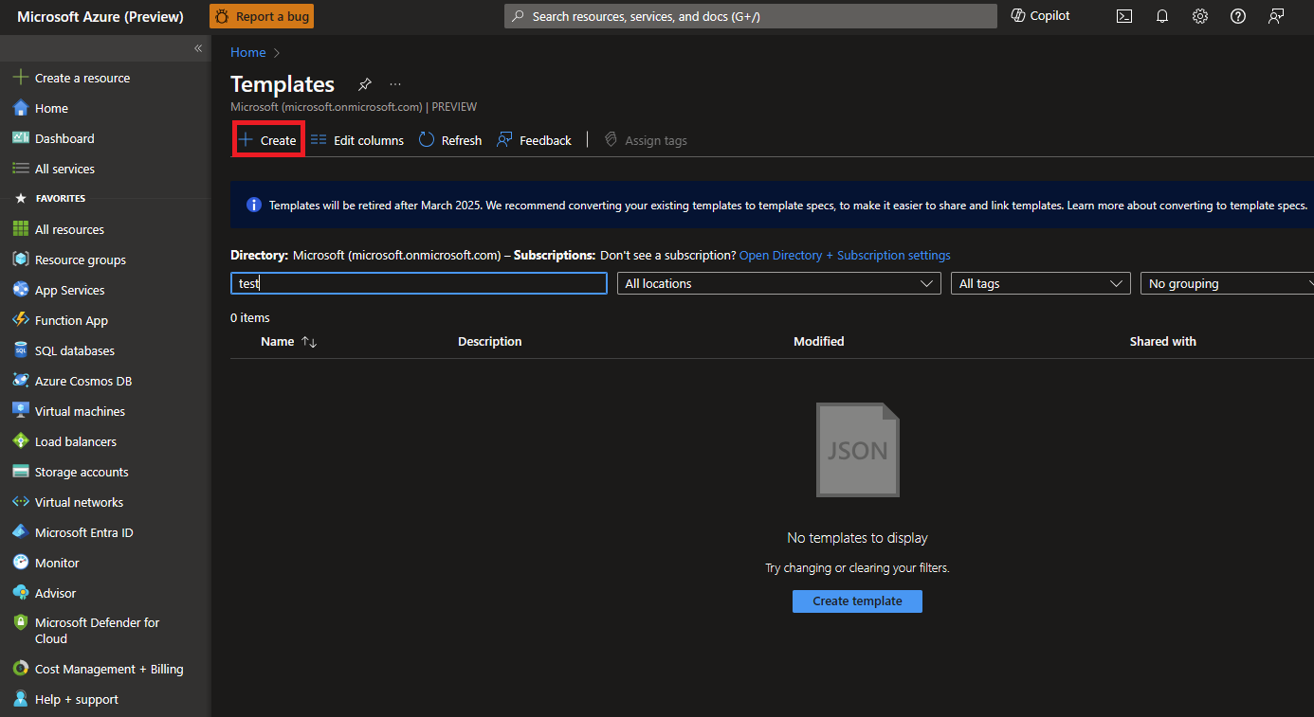This screenshot has width=1314, height=717.
Task: Sort by the Name column header
Action: (288, 341)
